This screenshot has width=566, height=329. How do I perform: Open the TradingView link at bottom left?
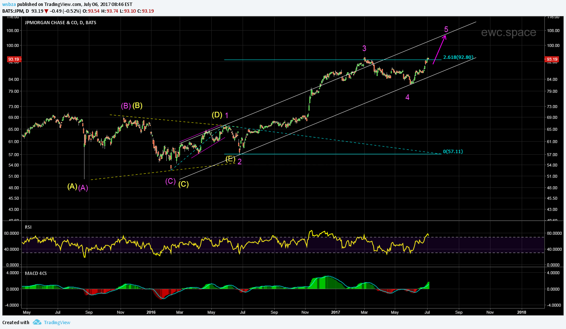pyautogui.click(x=57, y=323)
